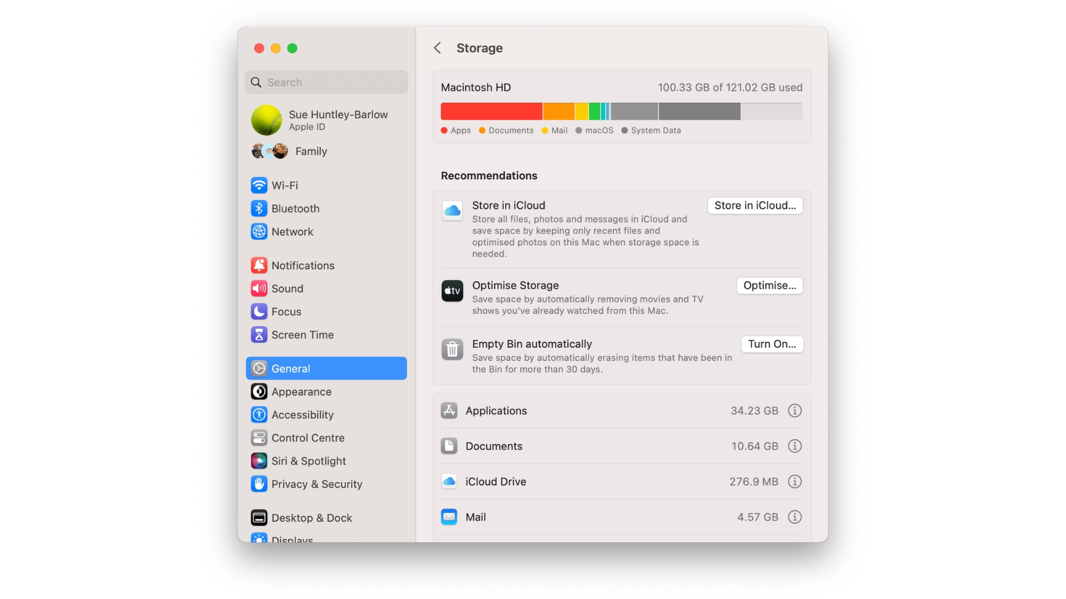The width and height of the screenshot is (1066, 599).
Task: Drag the Macintosh HD storage bar
Action: [621, 111]
